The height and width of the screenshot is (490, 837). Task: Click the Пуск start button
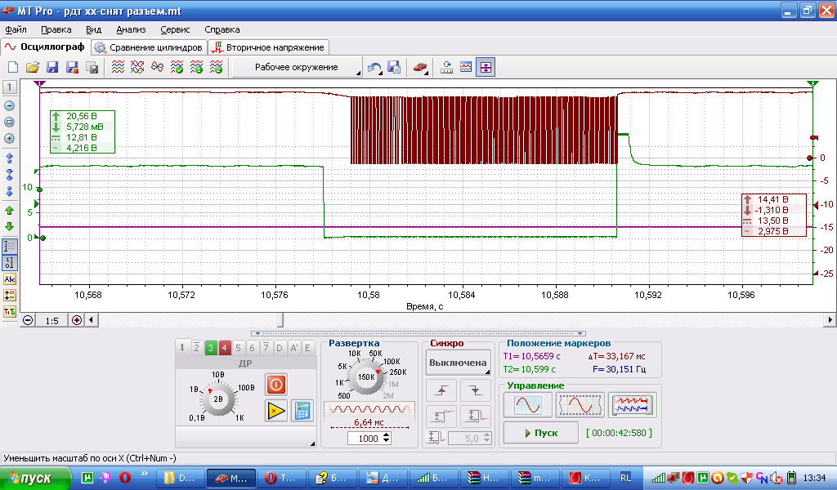pyautogui.click(x=541, y=433)
